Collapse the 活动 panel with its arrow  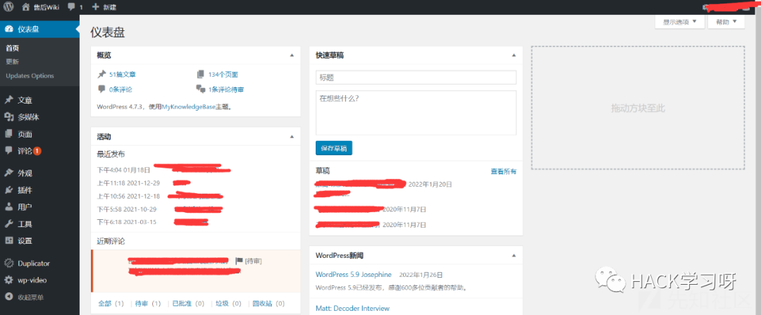(292, 137)
